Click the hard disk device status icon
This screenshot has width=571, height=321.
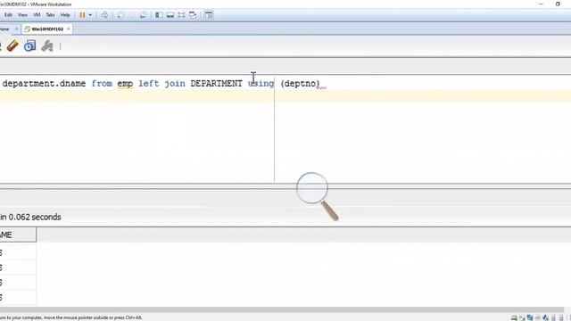(514, 317)
